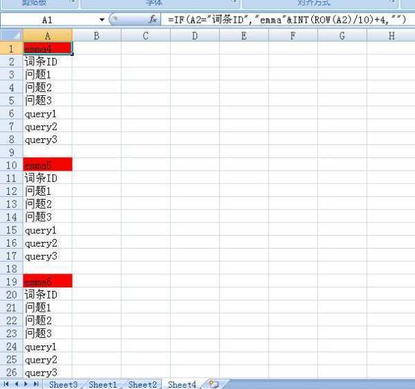Open the Name Box dropdown arrow

[x=102, y=20]
